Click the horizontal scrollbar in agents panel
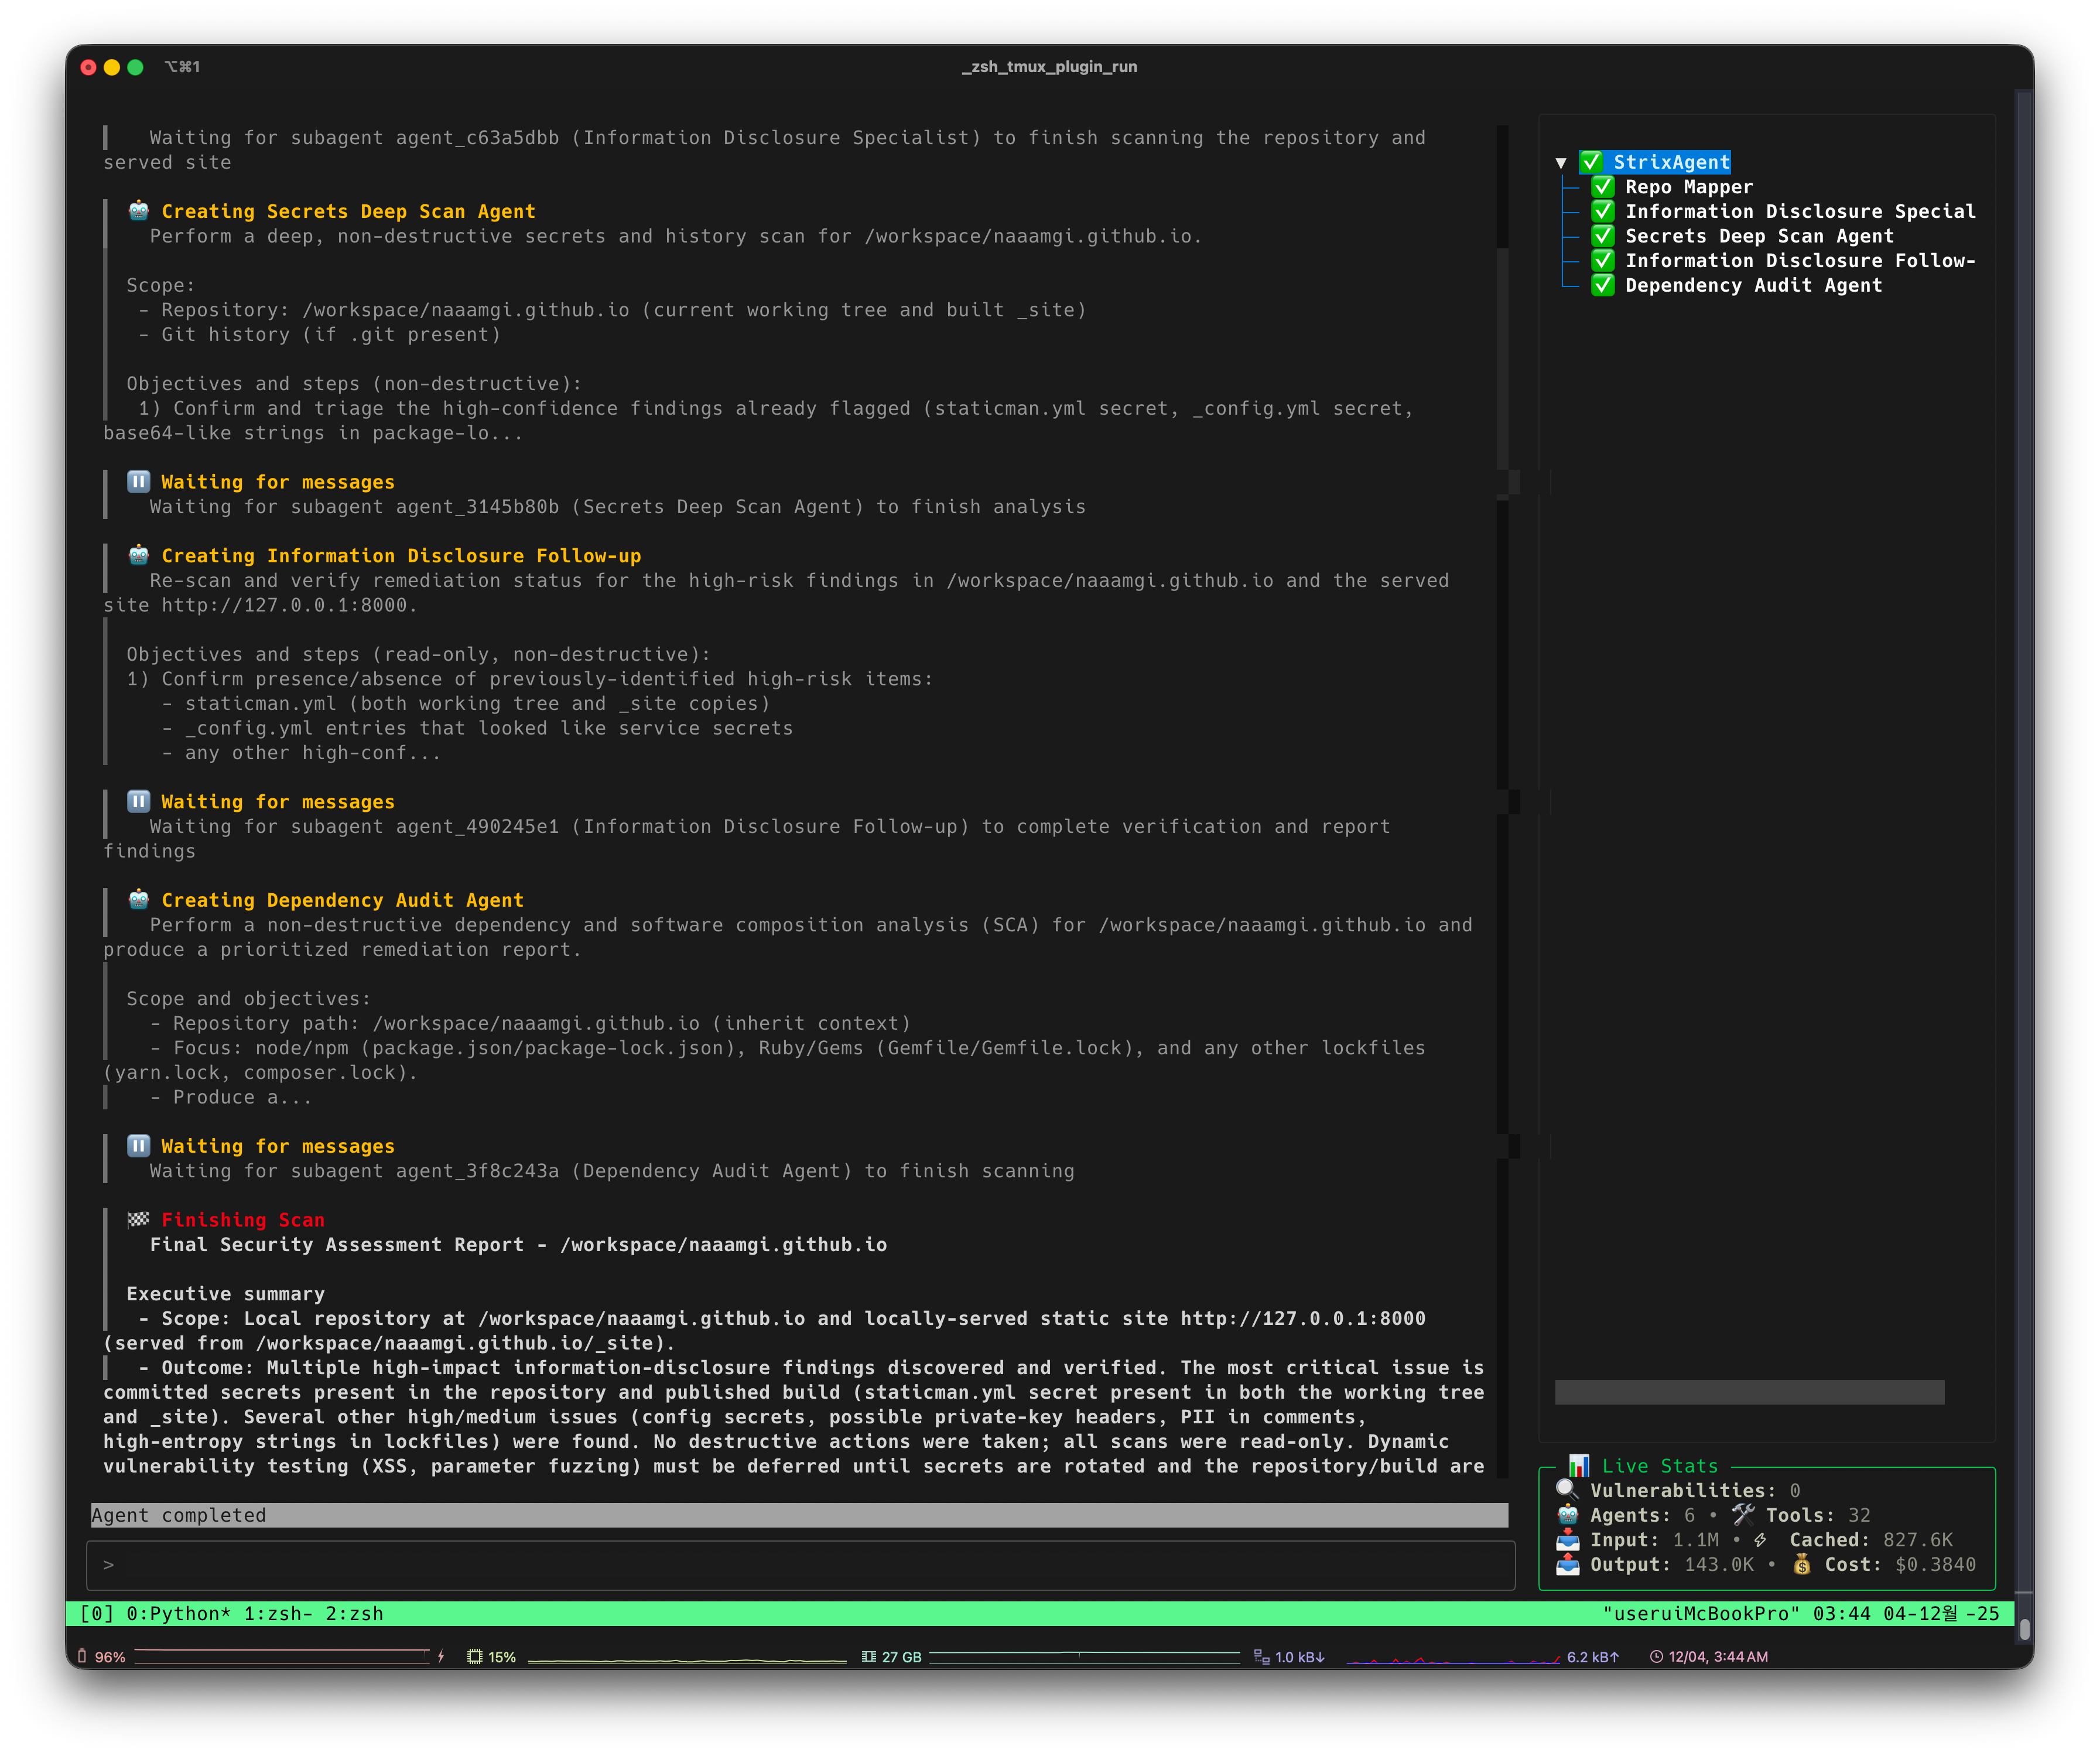Image resolution: width=2100 pixels, height=1756 pixels. pyautogui.click(x=1749, y=1392)
